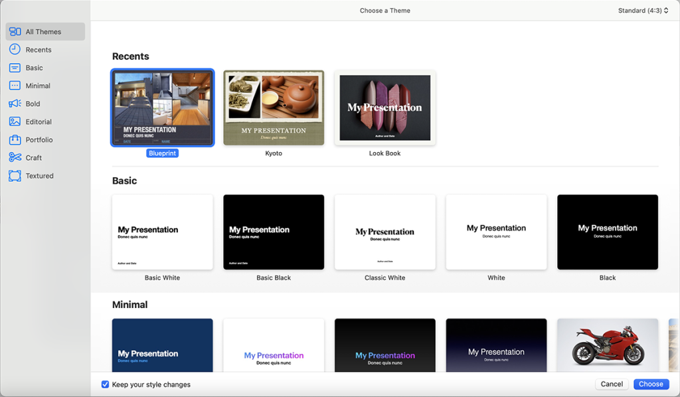Viewport: 680px width, 397px height.
Task: Click the Craft scissors icon
Action: tap(15, 157)
